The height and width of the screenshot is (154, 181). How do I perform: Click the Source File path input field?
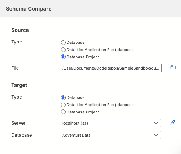point(111,68)
